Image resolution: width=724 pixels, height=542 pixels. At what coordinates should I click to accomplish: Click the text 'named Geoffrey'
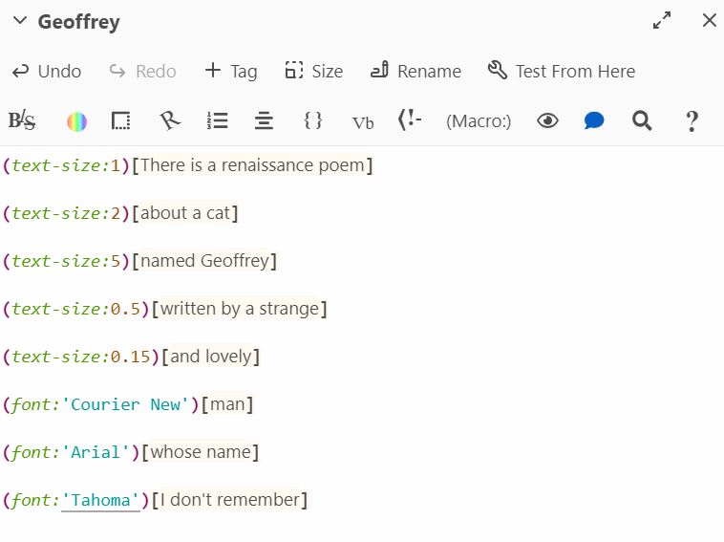tap(204, 261)
